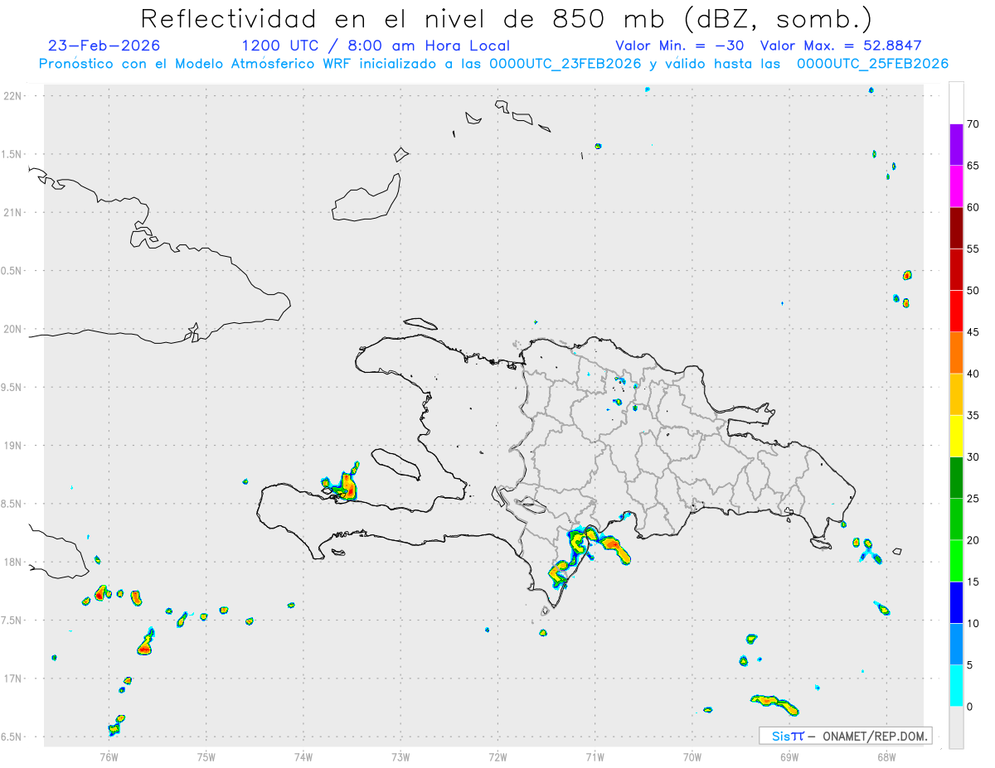
Task: Select the '20N' latitude label
Action: pos(14,329)
